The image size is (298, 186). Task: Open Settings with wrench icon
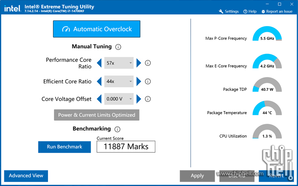coord(229,11)
